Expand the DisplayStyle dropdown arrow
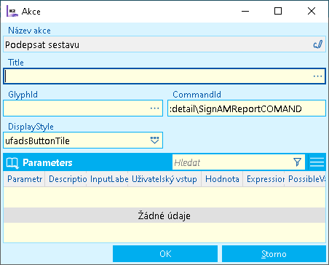 [x=154, y=141]
